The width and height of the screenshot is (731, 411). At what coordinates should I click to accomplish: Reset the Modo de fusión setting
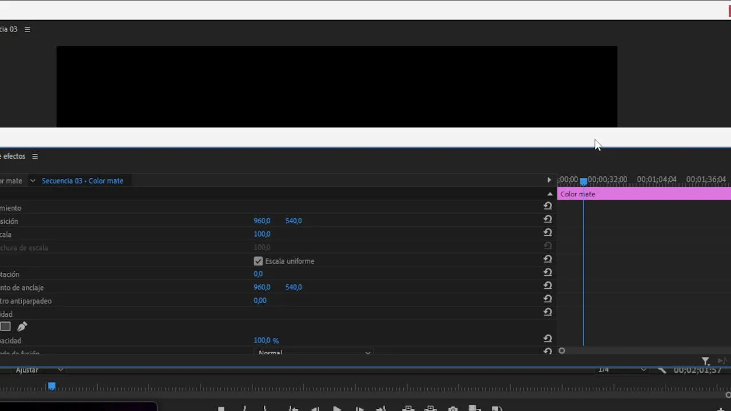[548, 352]
